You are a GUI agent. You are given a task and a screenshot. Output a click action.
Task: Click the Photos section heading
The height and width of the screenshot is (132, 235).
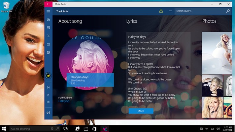[x=209, y=21]
